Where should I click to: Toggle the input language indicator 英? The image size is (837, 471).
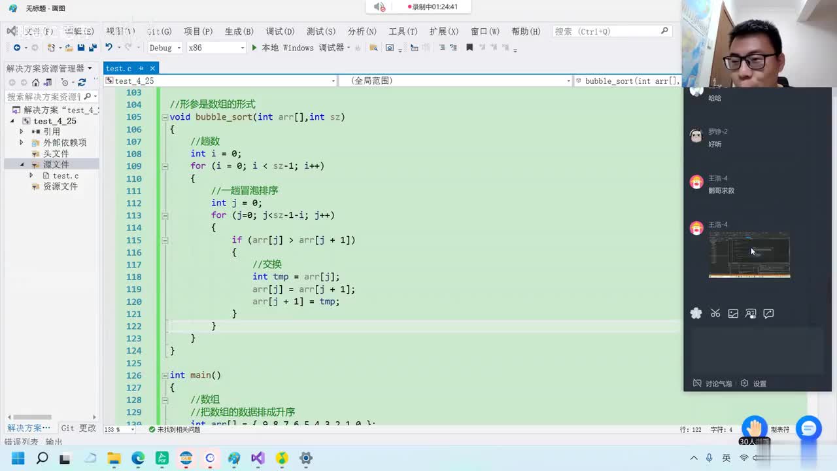[726, 458]
